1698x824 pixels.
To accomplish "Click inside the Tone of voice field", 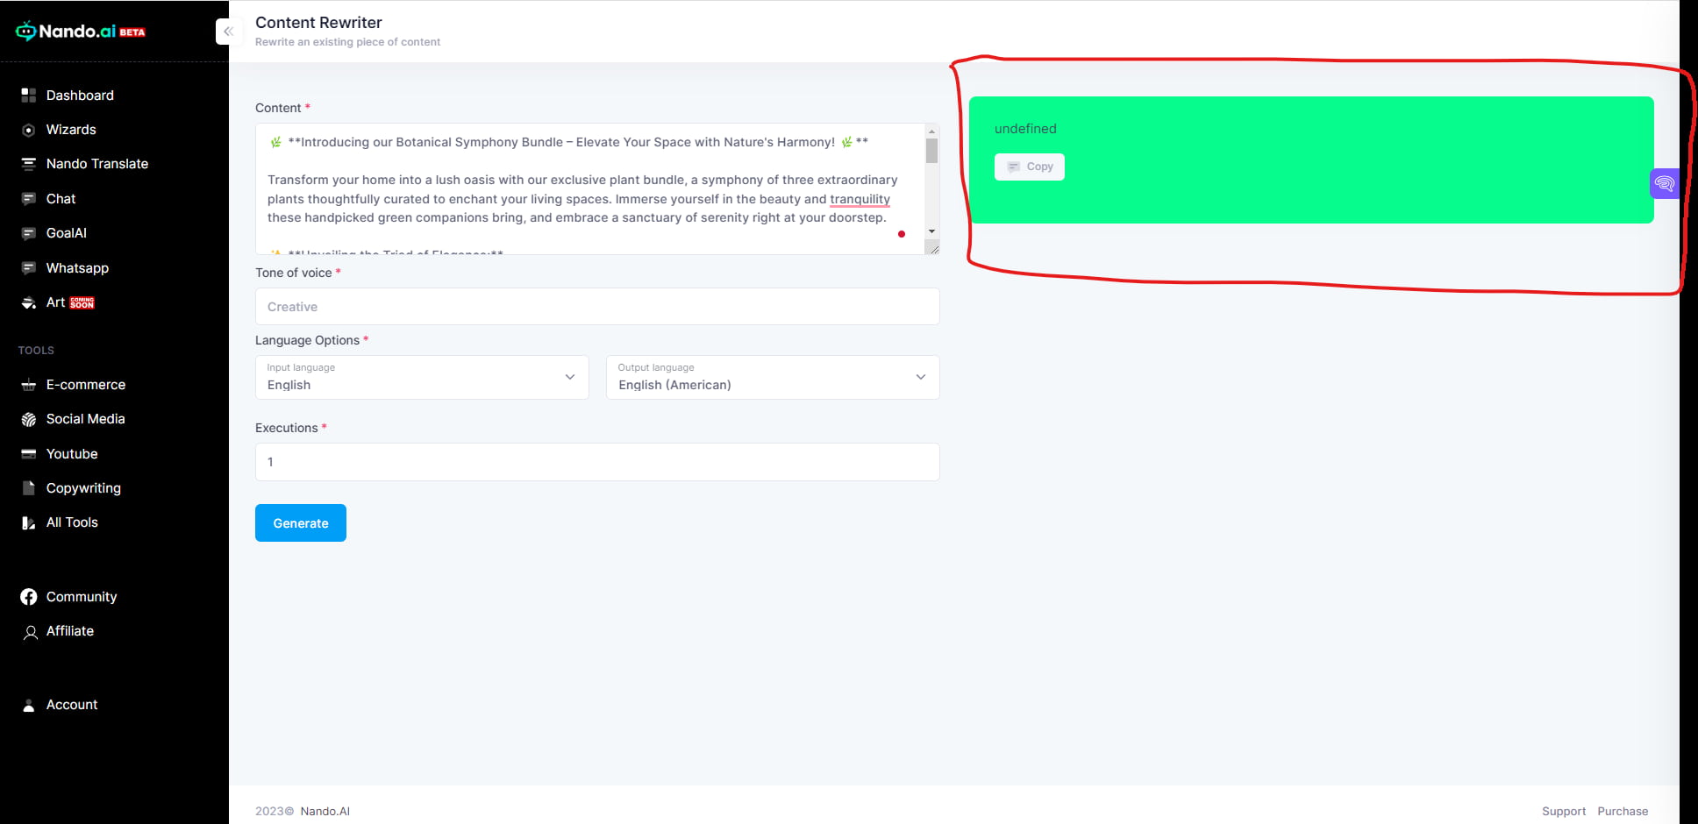I will [596, 306].
